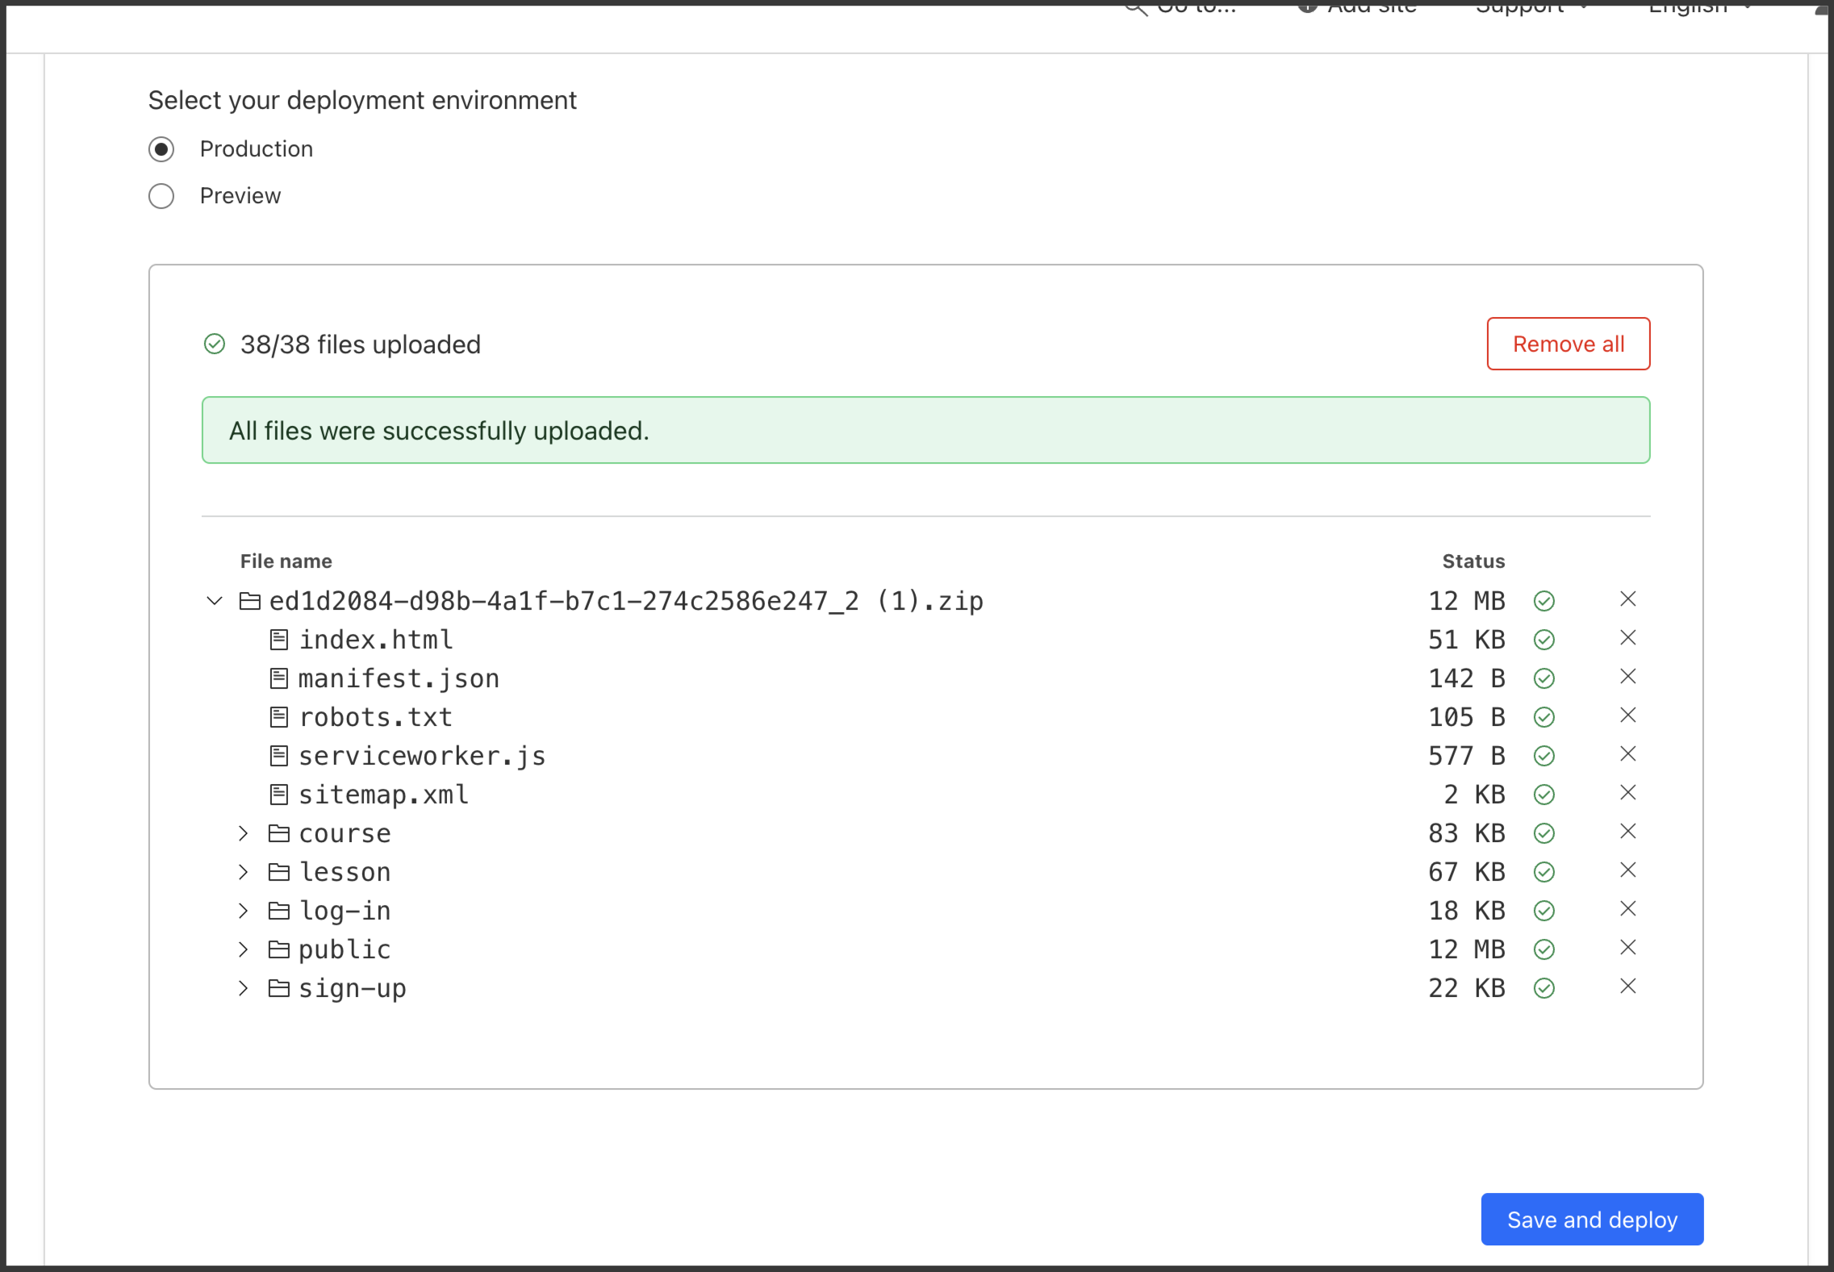Select the index.html file row
The width and height of the screenshot is (1834, 1272).
pyautogui.click(x=376, y=640)
